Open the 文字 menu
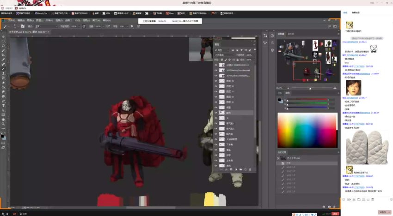Image resolution: width=393 pixels, height=216 pixels. (49, 20)
